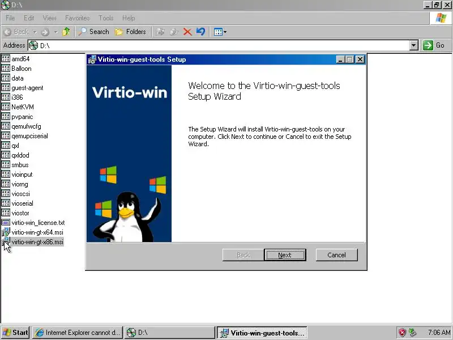
Task: Switch to D:\ taskbar window item
Action: click(x=169, y=333)
